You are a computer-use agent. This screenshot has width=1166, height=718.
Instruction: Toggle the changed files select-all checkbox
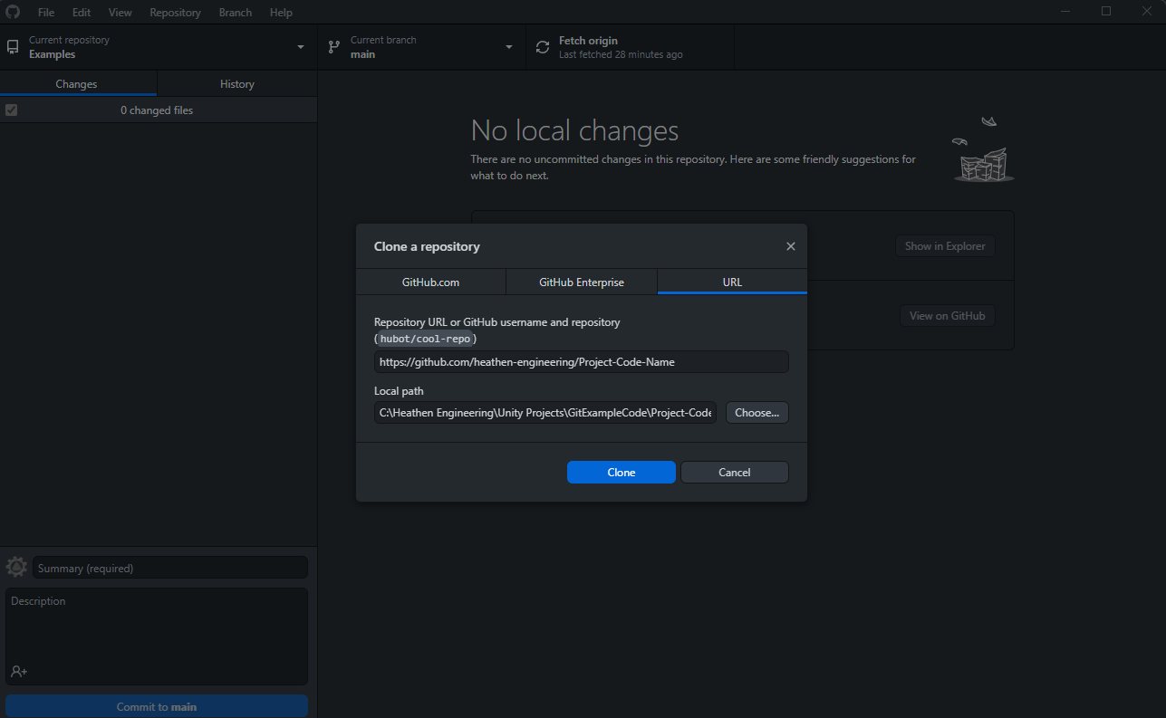[12, 110]
